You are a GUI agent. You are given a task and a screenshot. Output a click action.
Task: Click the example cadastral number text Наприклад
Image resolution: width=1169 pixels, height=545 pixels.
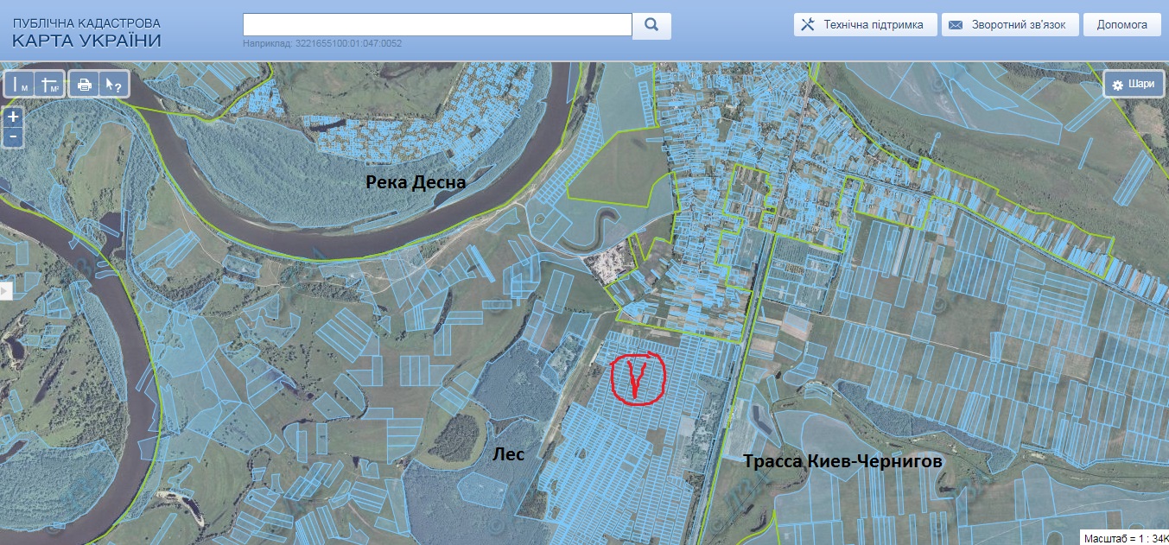point(322,43)
